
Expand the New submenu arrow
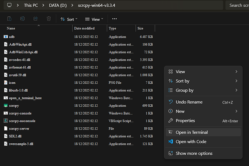tap(237, 111)
